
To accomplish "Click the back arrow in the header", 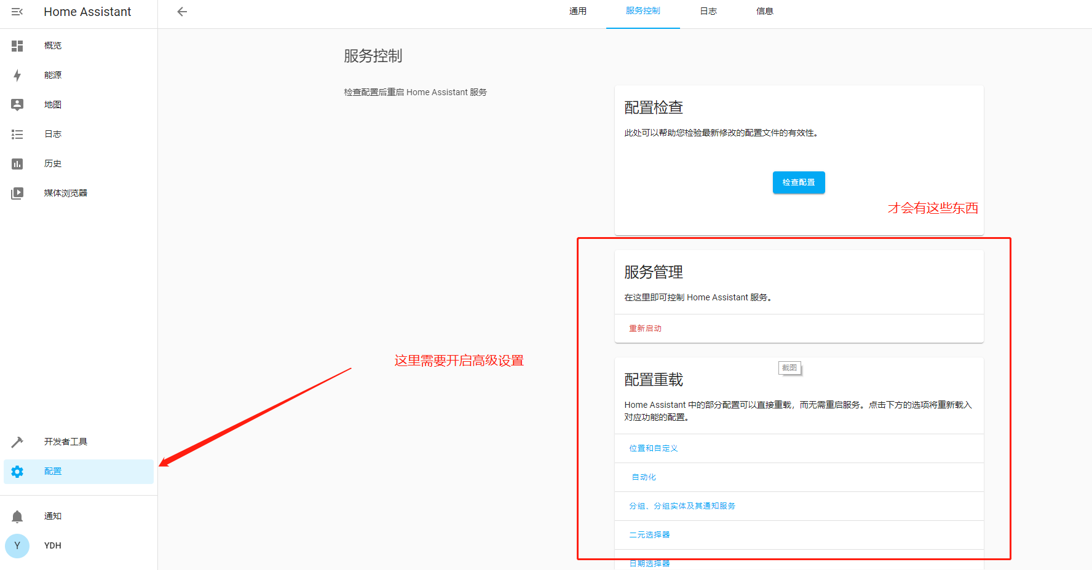I will pyautogui.click(x=182, y=12).
